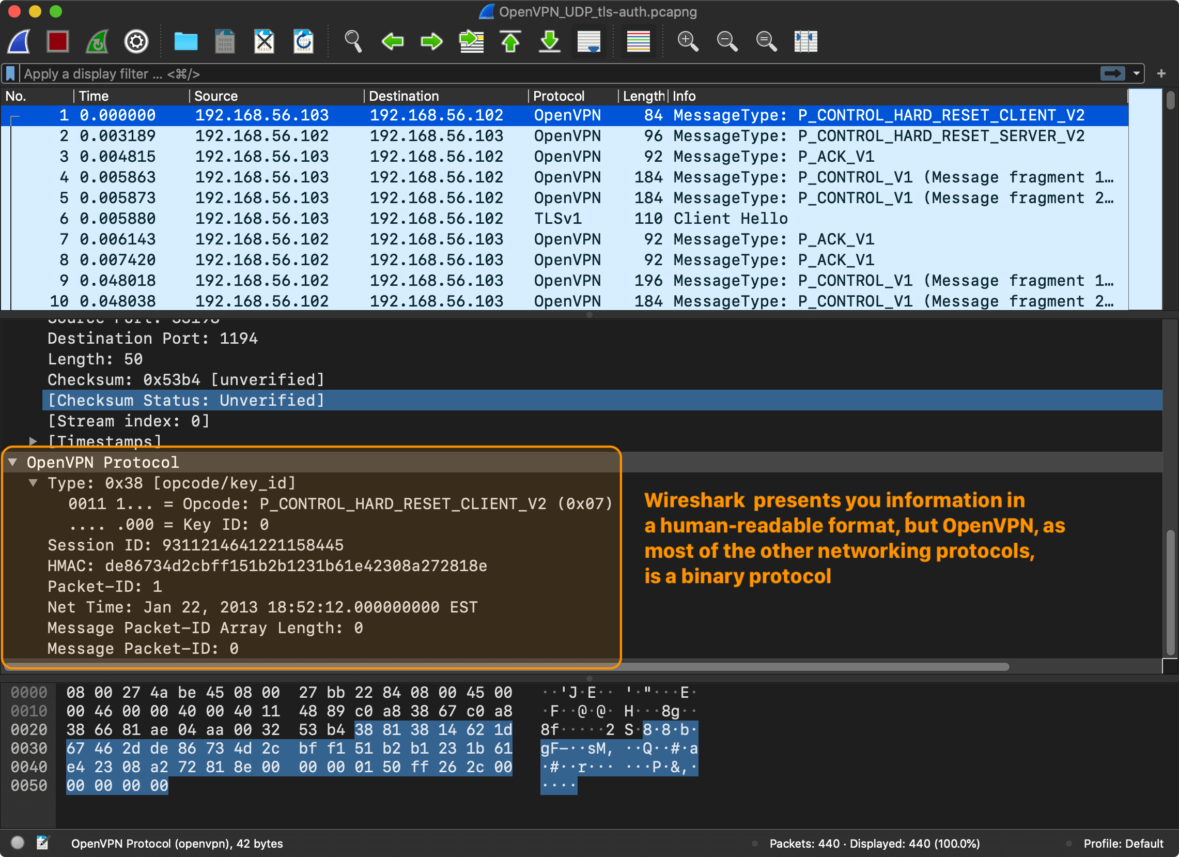1179x857 pixels.
Task: Select the Net Time field
Action: coord(262,607)
